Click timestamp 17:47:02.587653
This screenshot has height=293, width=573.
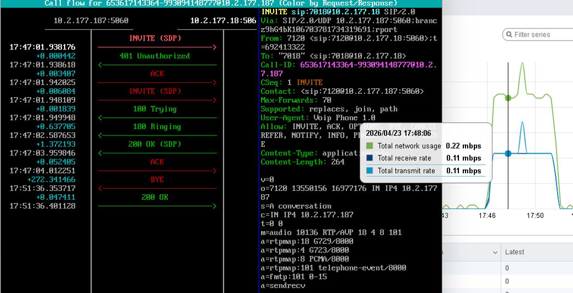pyautogui.click(x=42, y=136)
